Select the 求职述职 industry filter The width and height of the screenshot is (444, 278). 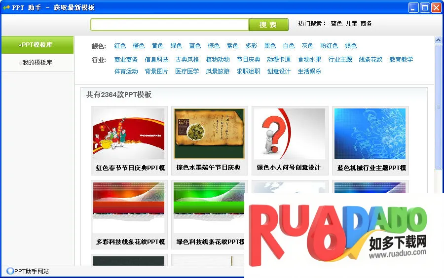pos(248,71)
